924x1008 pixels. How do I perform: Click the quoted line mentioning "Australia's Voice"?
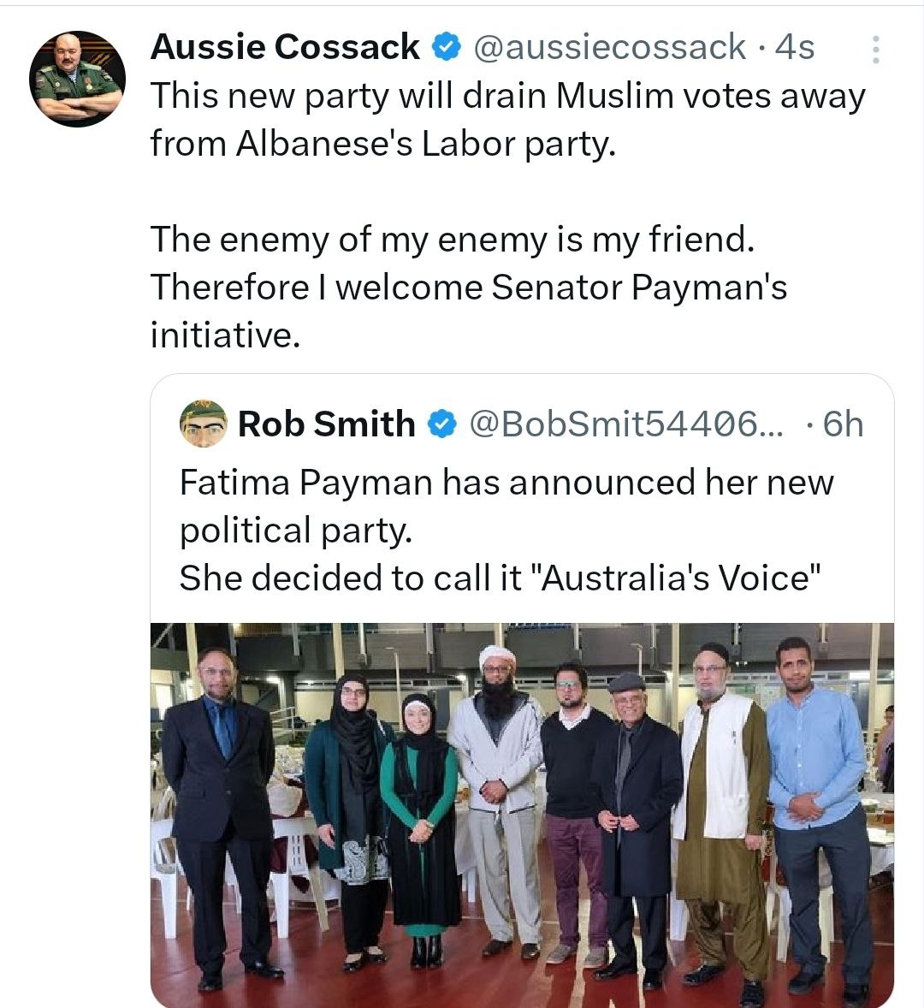click(x=500, y=578)
